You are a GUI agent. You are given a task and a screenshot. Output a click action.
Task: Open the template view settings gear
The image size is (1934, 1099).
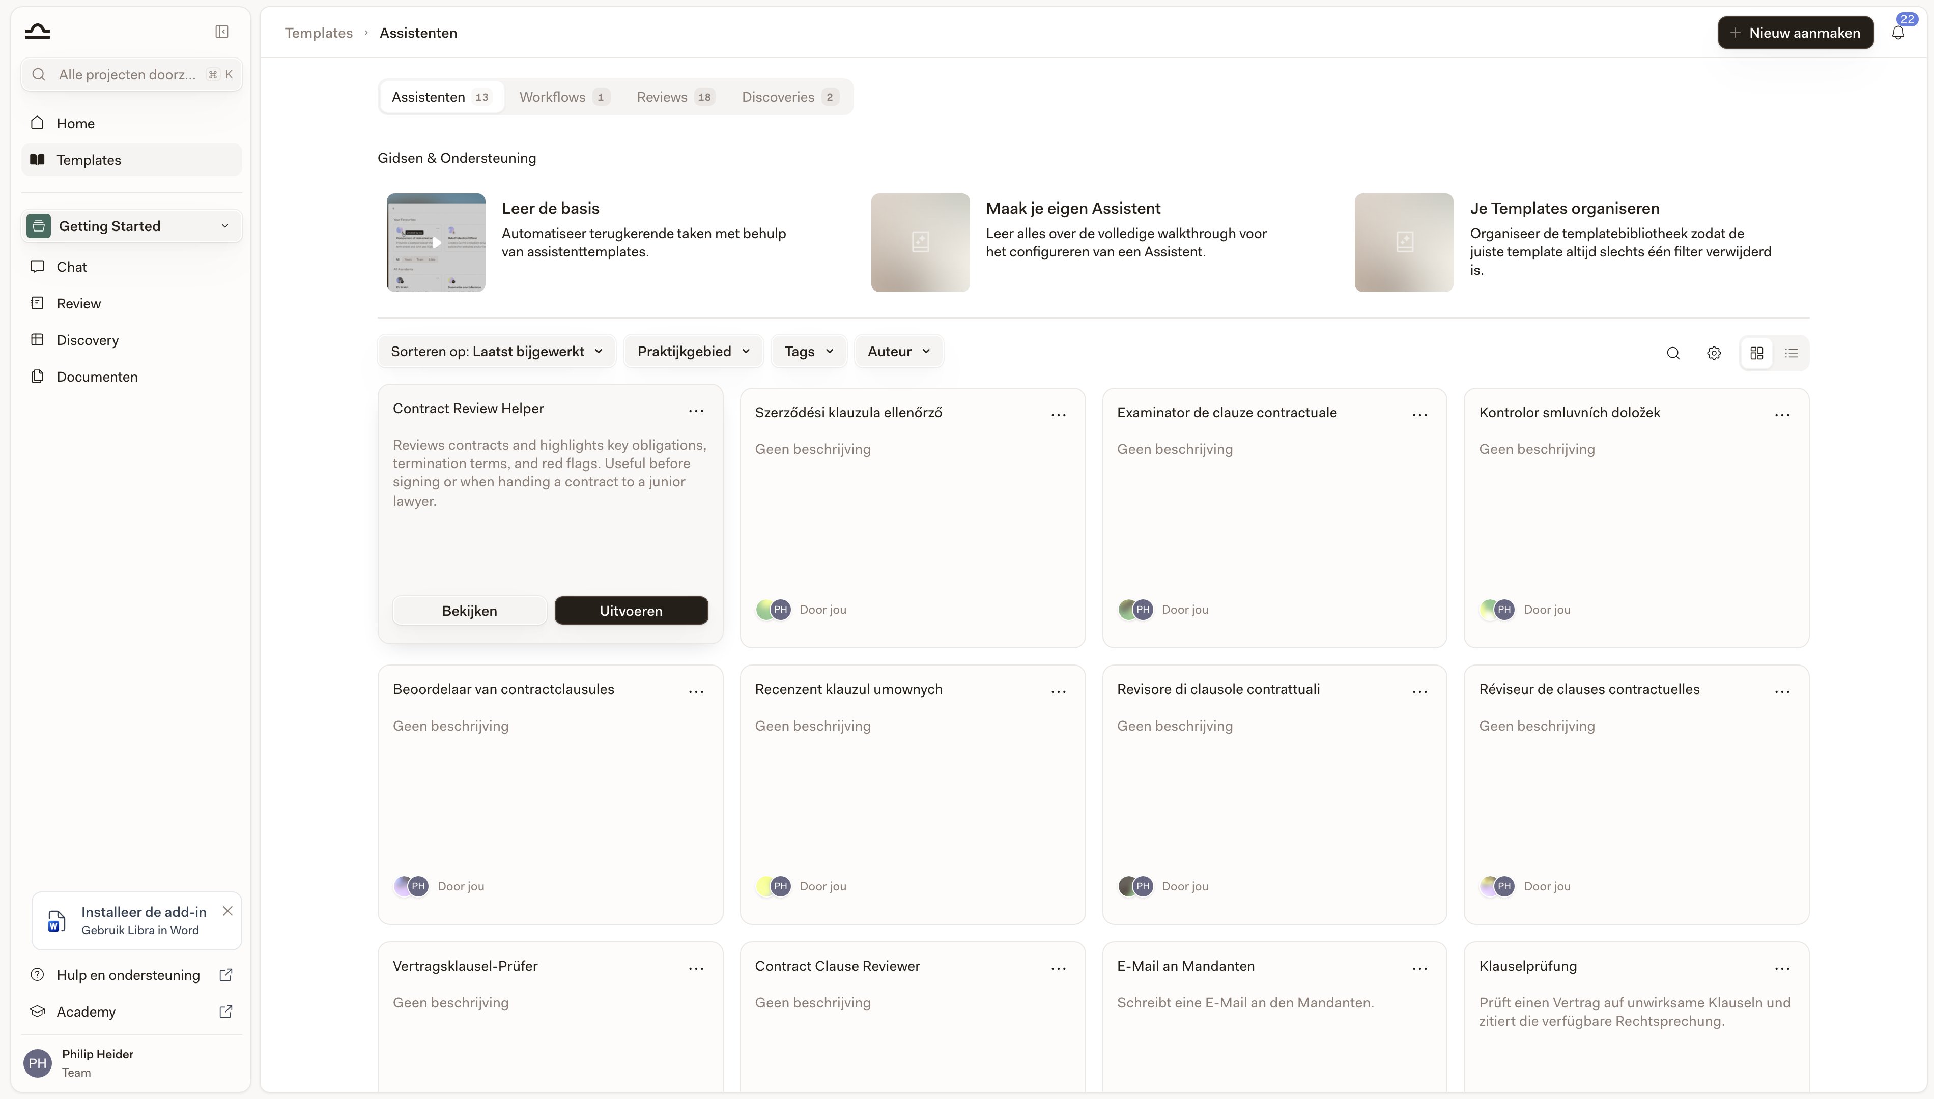pyautogui.click(x=1714, y=353)
